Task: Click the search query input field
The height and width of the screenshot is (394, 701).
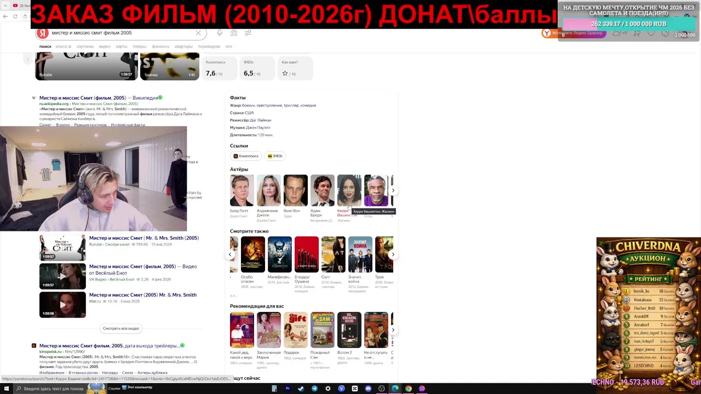Action: coord(120,33)
